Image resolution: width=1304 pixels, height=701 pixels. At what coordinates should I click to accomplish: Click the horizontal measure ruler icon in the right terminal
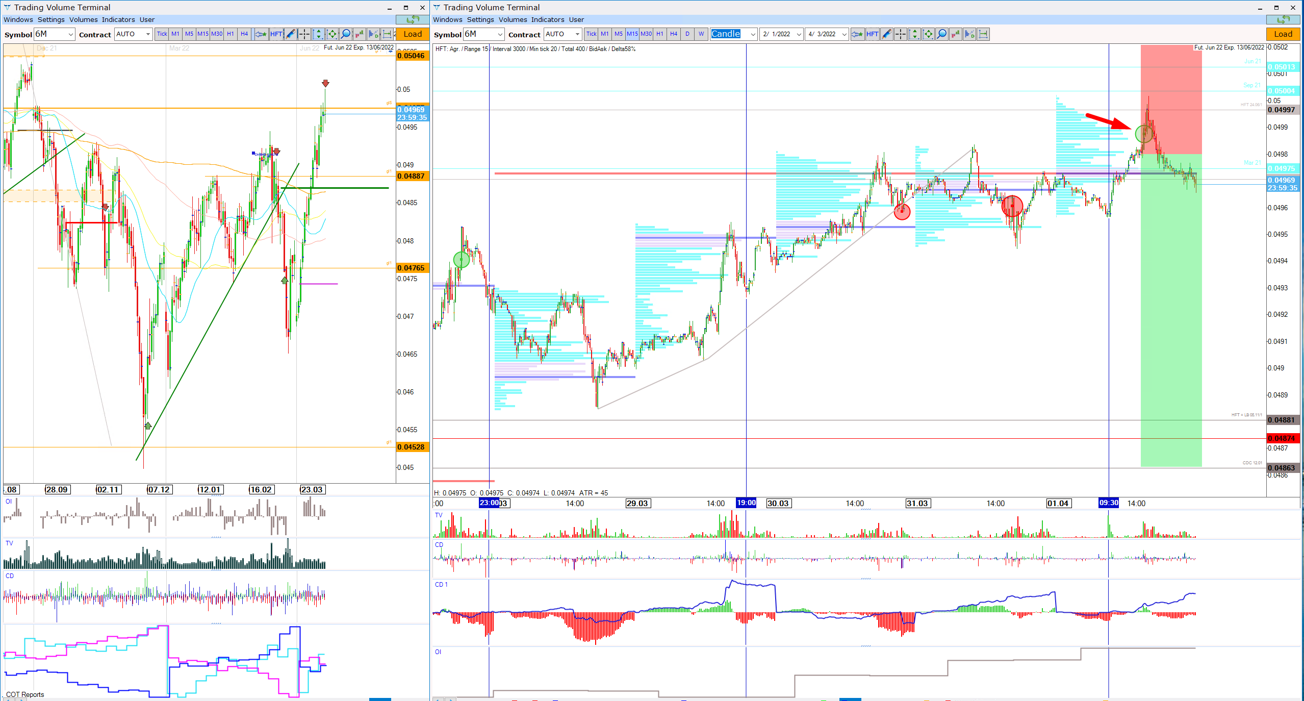click(x=983, y=34)
